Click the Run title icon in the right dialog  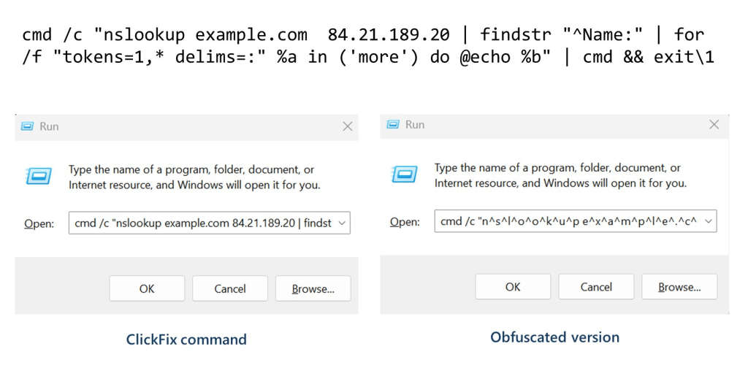[x=392, y=125]
